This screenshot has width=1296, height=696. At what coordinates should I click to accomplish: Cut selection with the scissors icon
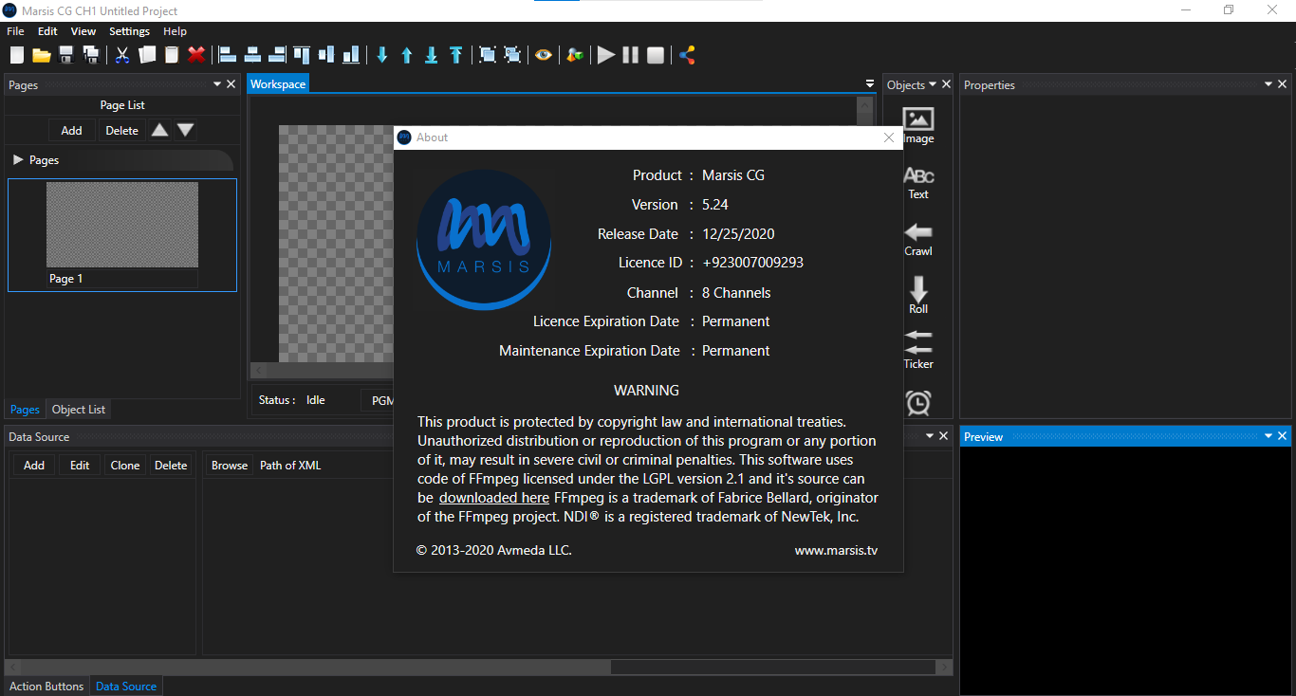pyautogui.click(x=122, y=55)
